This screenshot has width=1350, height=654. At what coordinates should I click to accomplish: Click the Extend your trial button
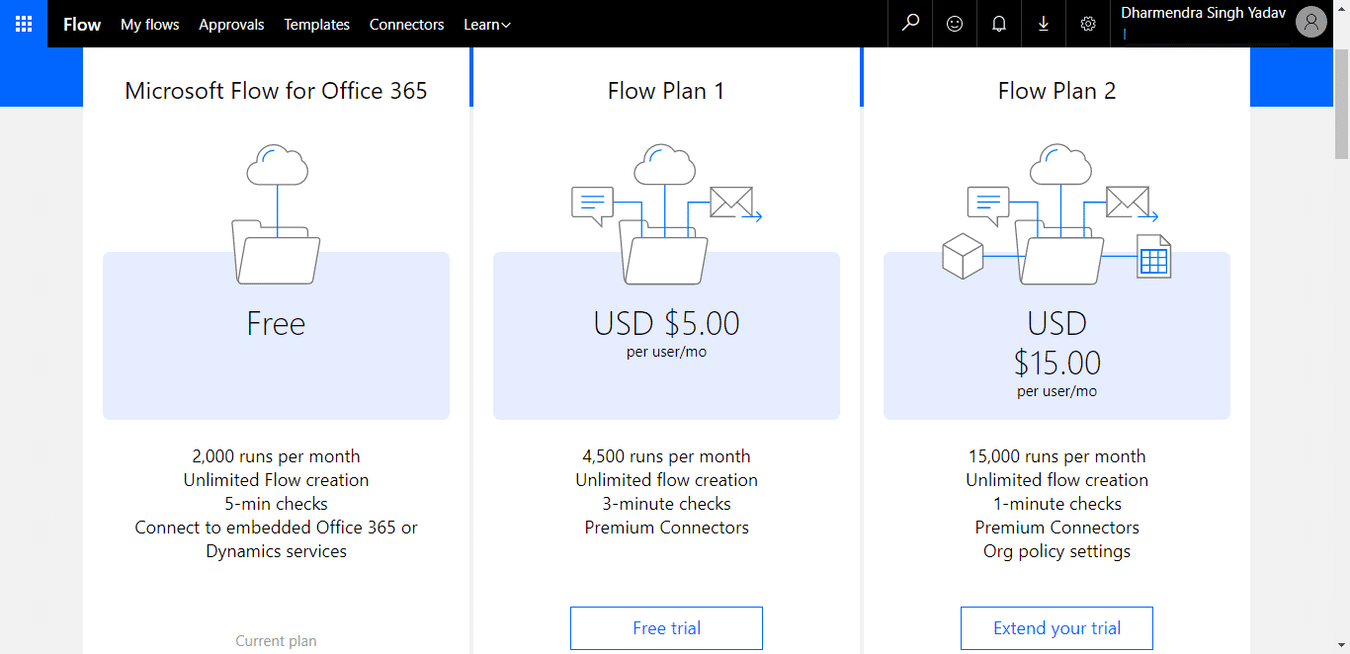[1056, 628]
